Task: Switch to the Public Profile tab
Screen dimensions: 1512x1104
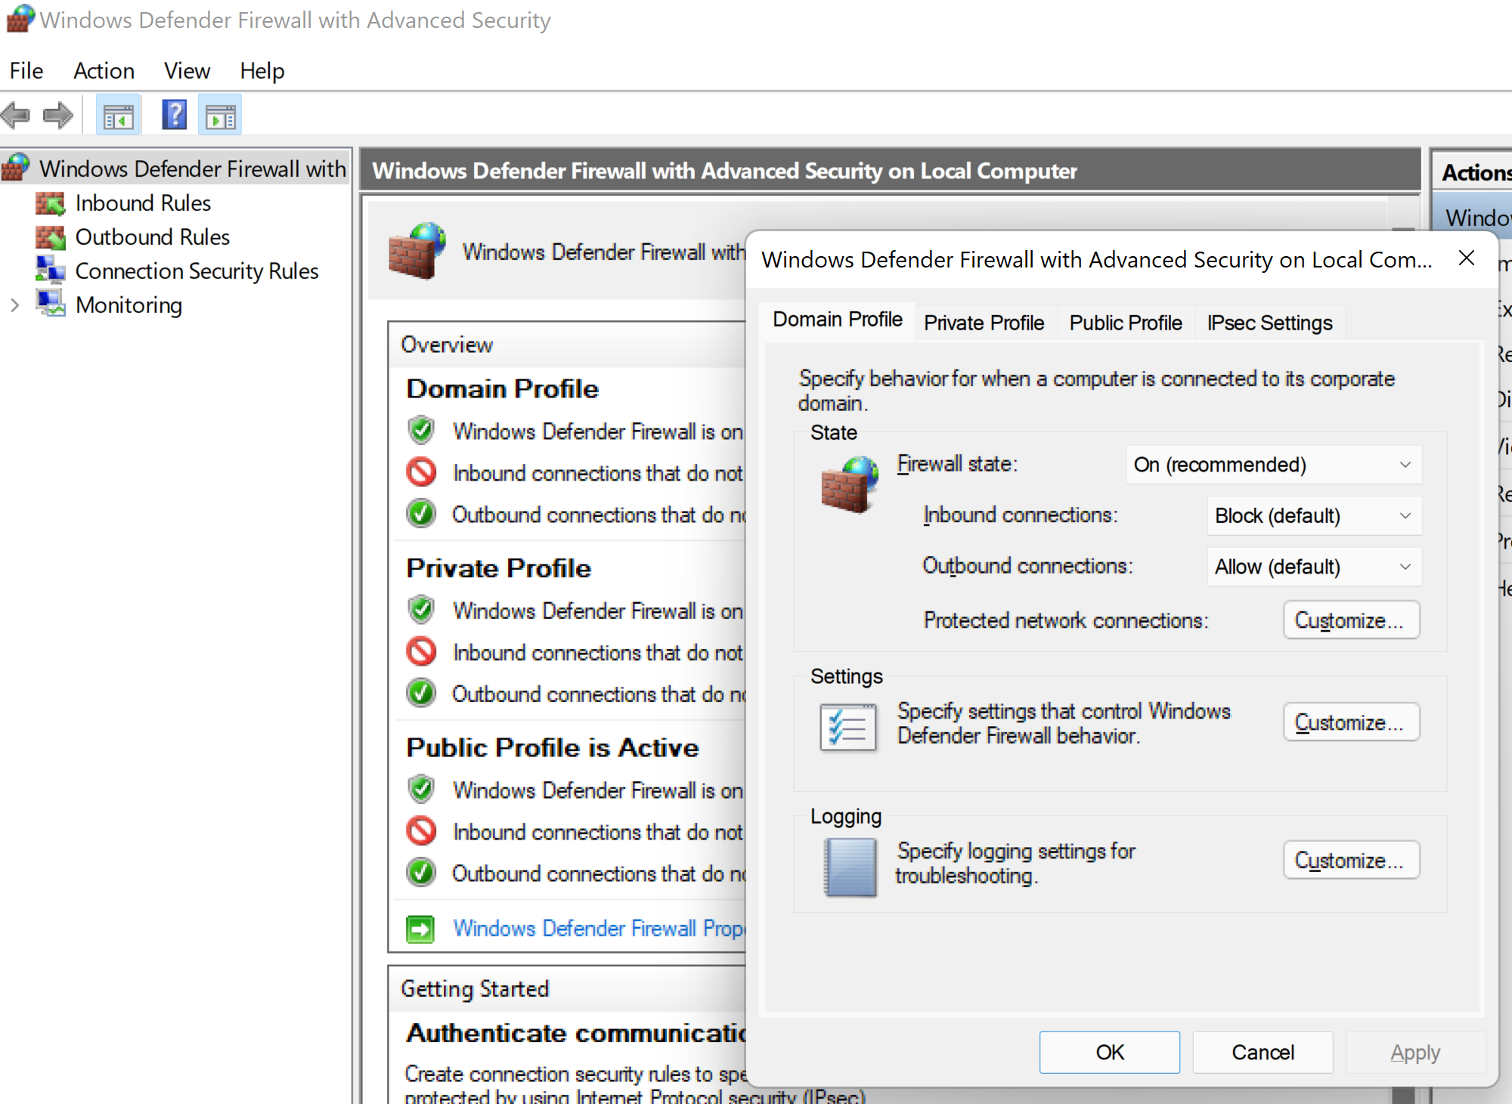Action: 1126,323
